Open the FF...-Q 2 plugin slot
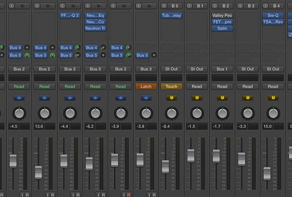The width and height of the screenshot is (292, 197). (x=70, y=15)
